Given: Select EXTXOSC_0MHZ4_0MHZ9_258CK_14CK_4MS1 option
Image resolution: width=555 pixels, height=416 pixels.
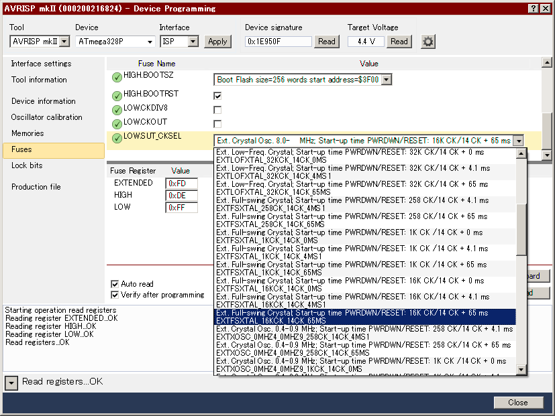Looking at the screenshot, I should coord(365,333).
